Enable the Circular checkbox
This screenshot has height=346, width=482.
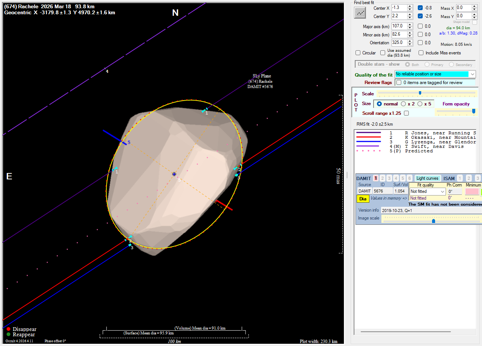(x=358, y=53)
